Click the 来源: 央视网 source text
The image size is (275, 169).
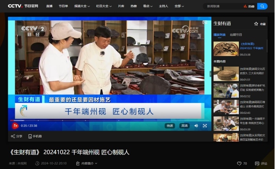click(x=17, y=164)
